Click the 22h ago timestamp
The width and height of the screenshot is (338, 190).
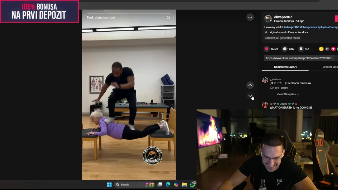point(274,88)
